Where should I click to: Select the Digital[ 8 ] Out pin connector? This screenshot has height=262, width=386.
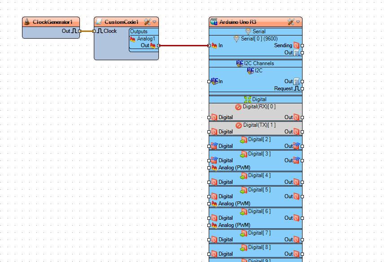303,254
